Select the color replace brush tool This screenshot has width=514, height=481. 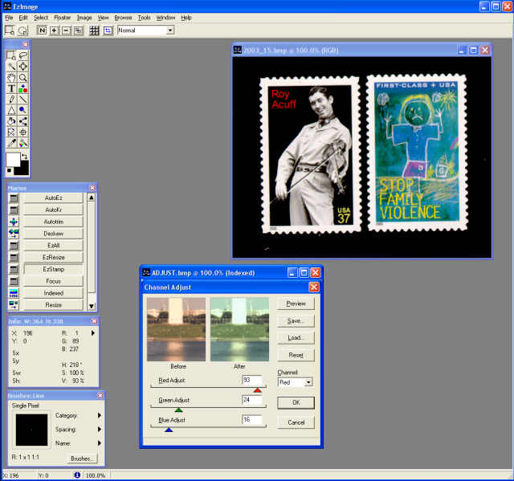23,143
